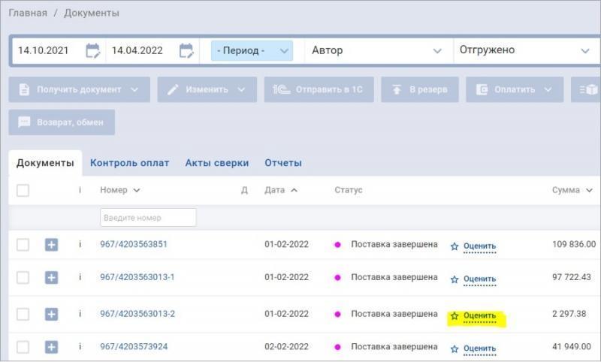
Task: Click the star icon on highlighted Оценить row
Action: 454,316
